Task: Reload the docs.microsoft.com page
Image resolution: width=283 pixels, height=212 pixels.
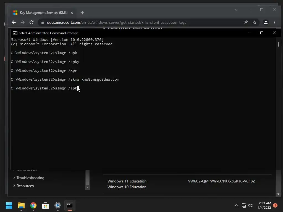Action: coord(32,22)
